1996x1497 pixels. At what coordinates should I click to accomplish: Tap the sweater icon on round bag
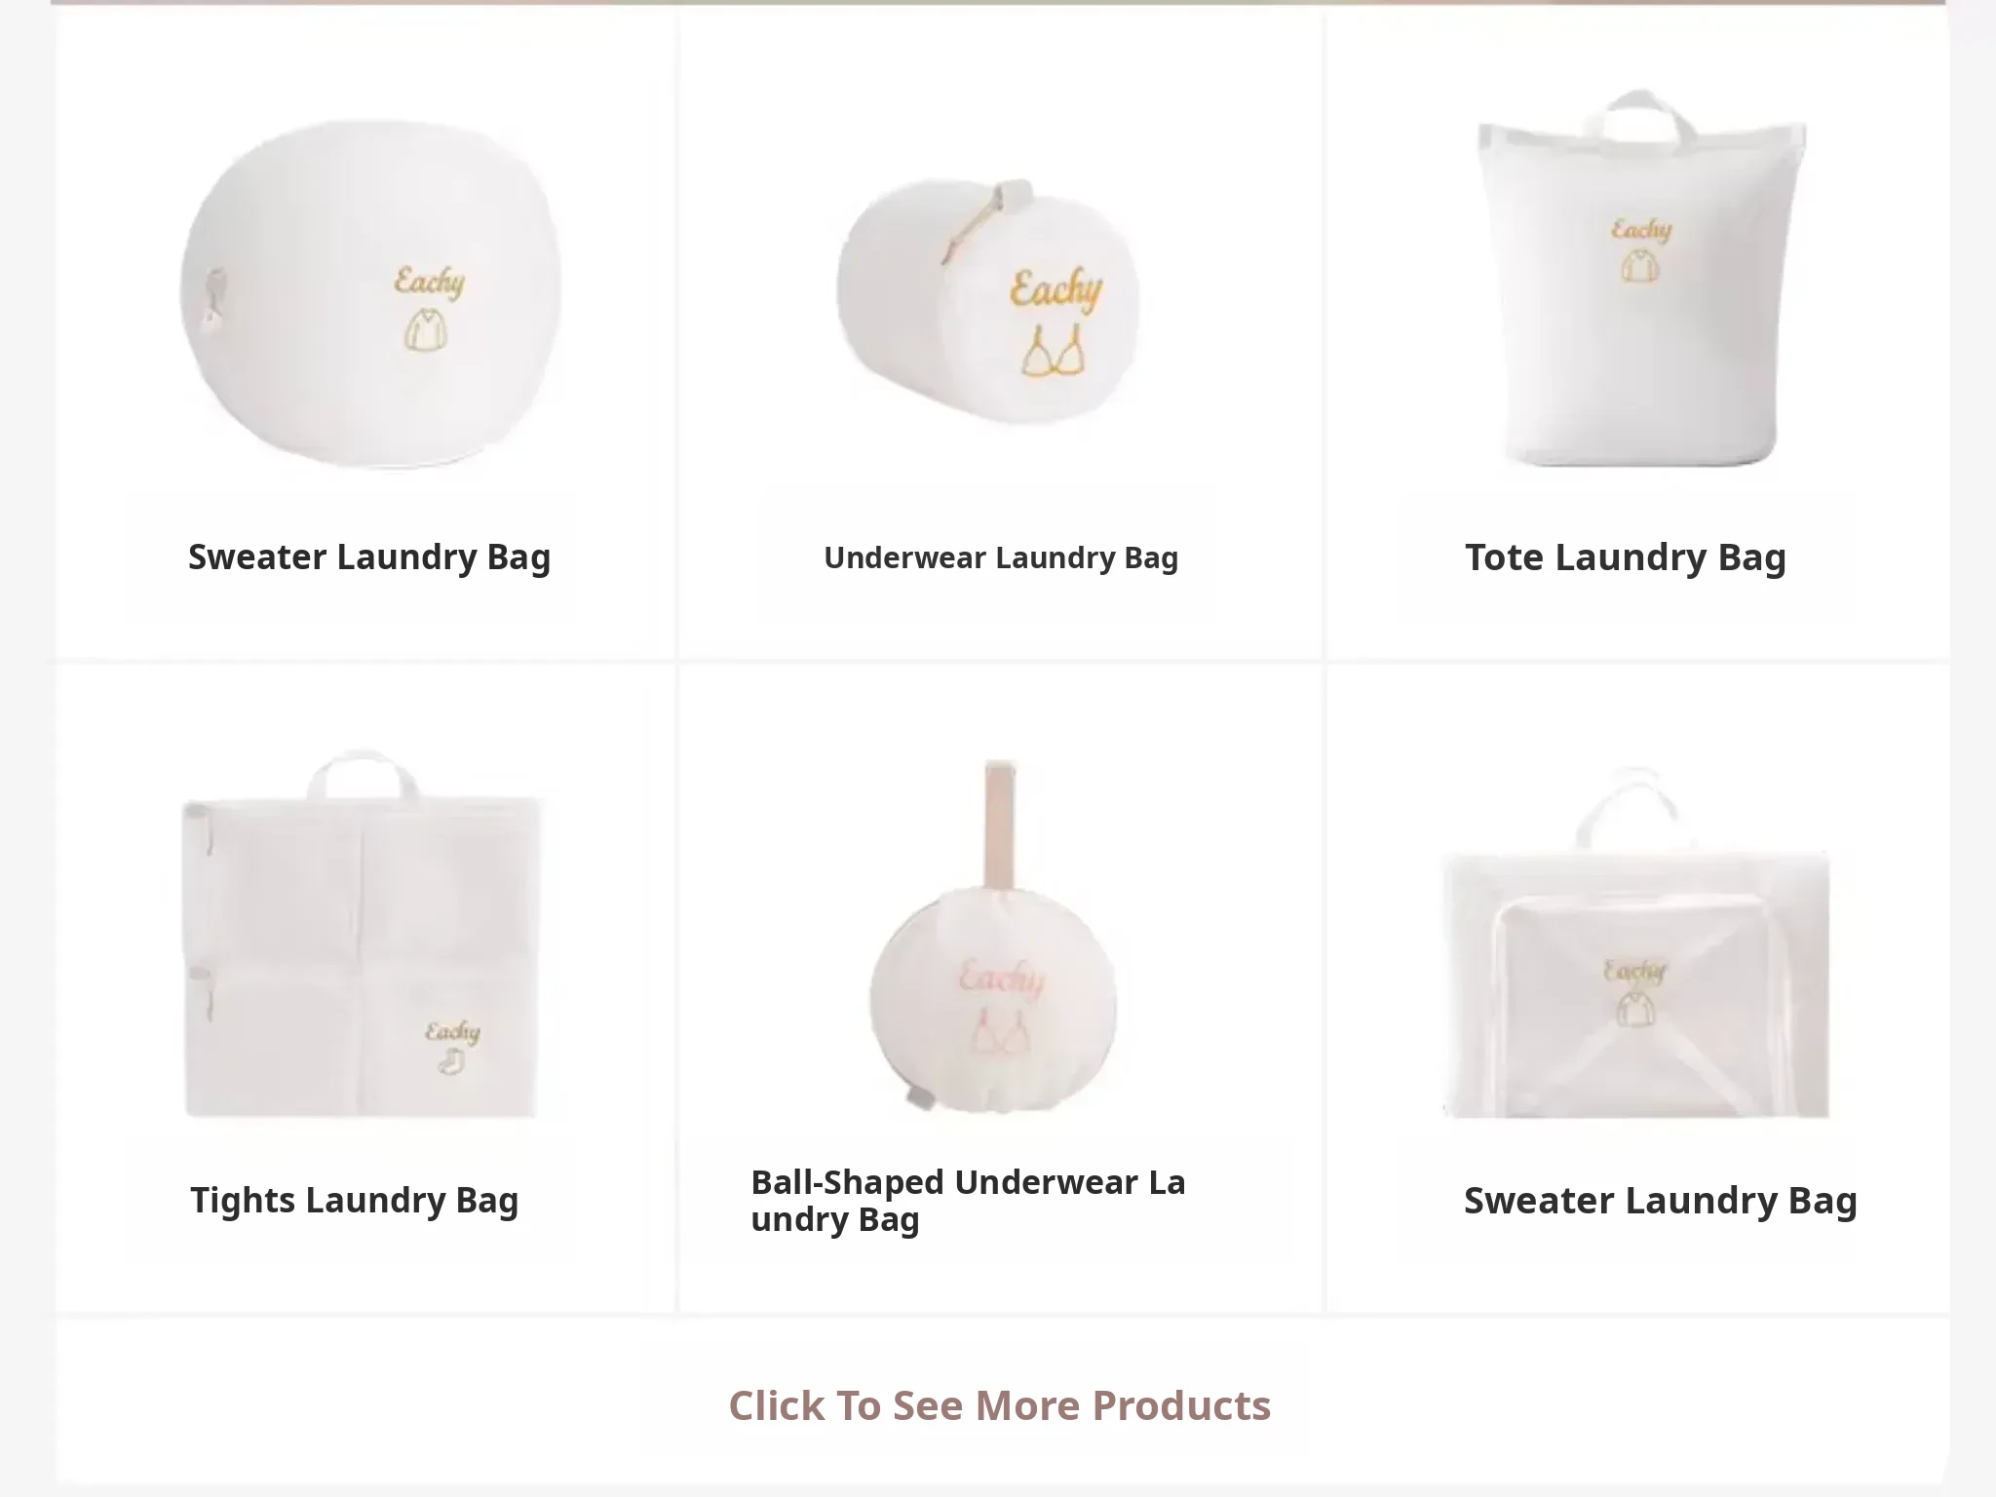click(426, 329)
